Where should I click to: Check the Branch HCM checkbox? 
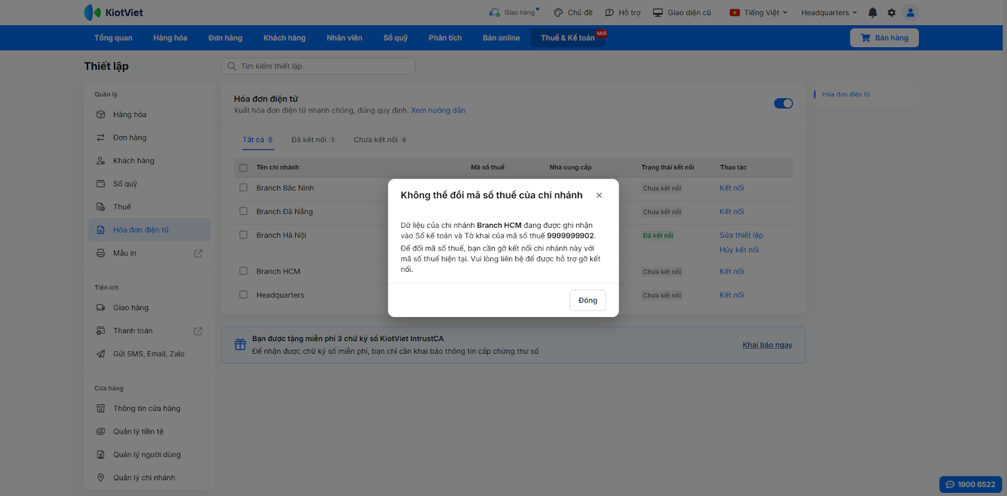pyautogui.click(x=244, y=271)
